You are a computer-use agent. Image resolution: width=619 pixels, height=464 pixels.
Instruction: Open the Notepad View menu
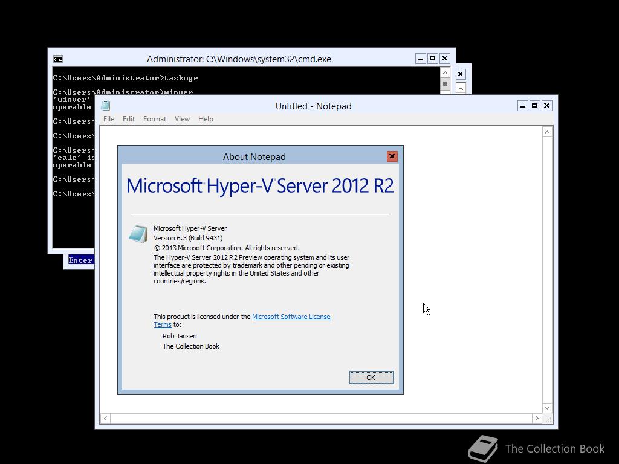182,119
